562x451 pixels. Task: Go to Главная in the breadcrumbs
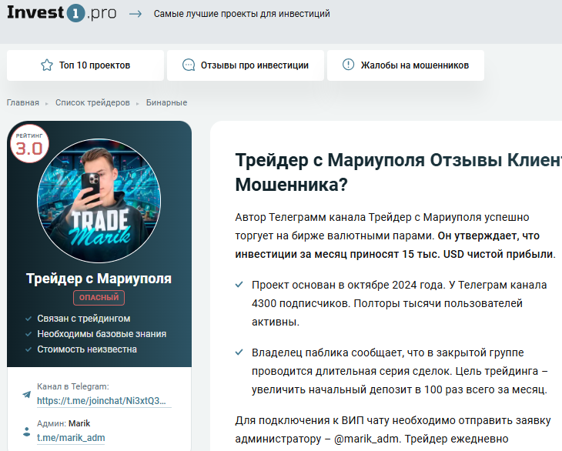coord(23,102)
